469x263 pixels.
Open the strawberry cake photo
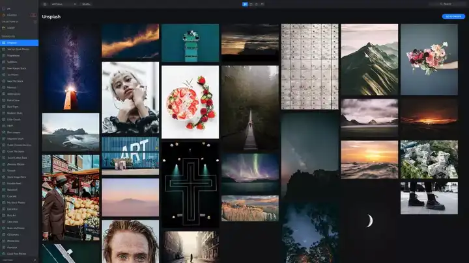point(190,102)
